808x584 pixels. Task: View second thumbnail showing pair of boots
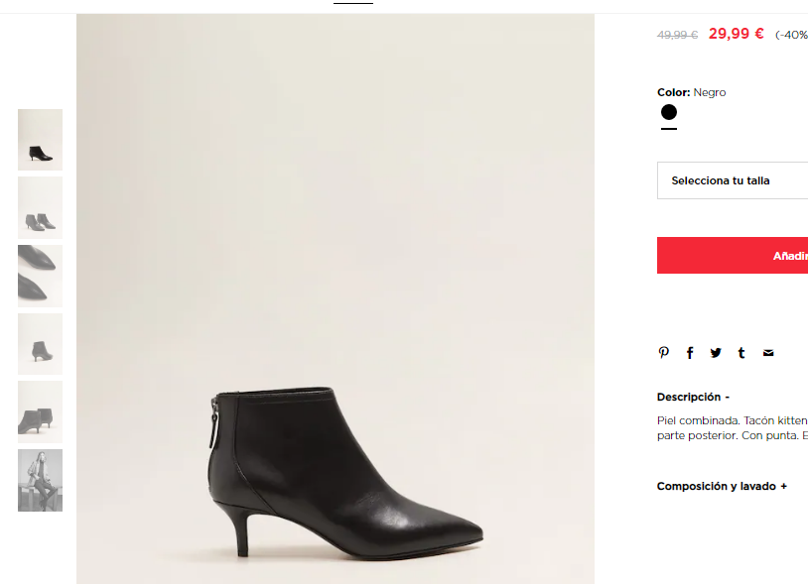(x=40, y=208)
